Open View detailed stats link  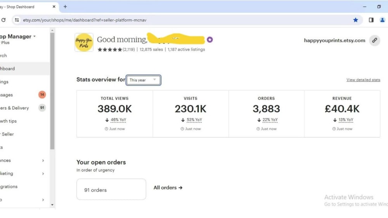363,80
